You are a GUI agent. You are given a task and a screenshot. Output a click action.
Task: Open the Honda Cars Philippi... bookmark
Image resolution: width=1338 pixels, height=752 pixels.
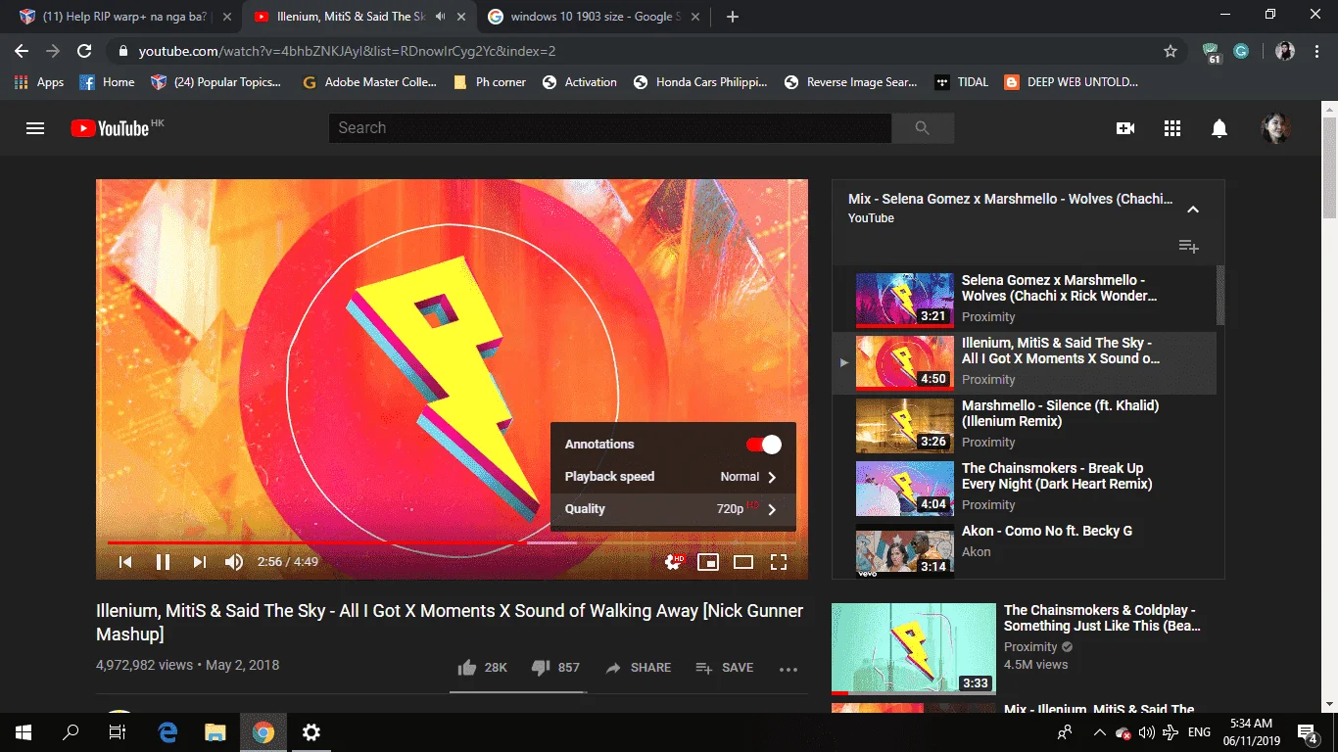click(700, 82)
